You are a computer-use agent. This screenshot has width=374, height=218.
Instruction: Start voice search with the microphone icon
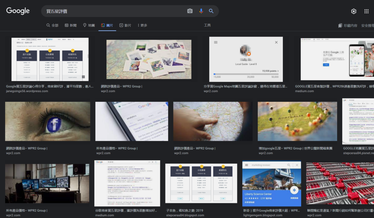[x=201, y=11]
